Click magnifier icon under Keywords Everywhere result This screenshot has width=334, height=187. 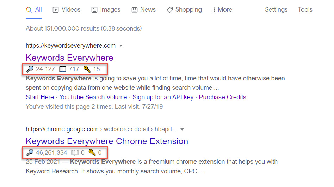30,69
